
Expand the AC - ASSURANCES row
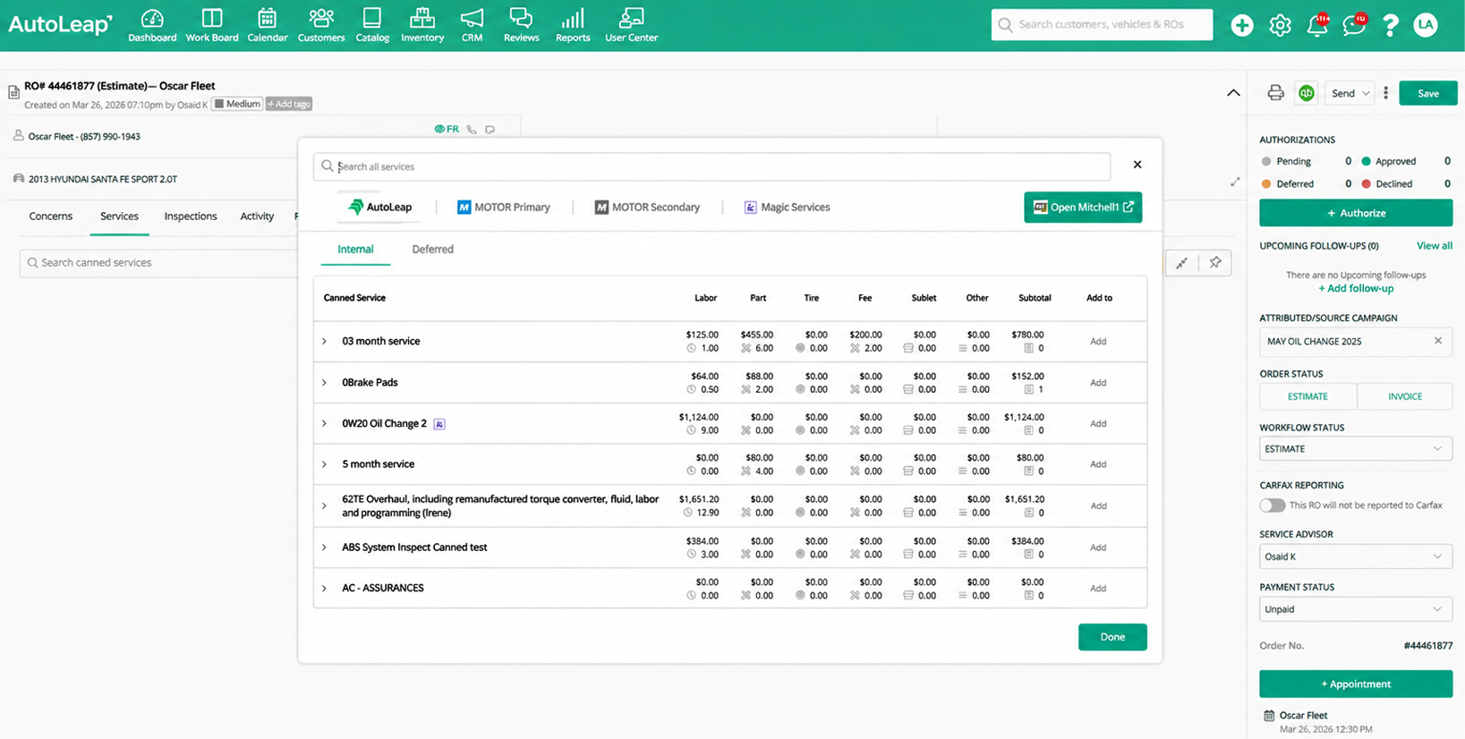[325, 589]
